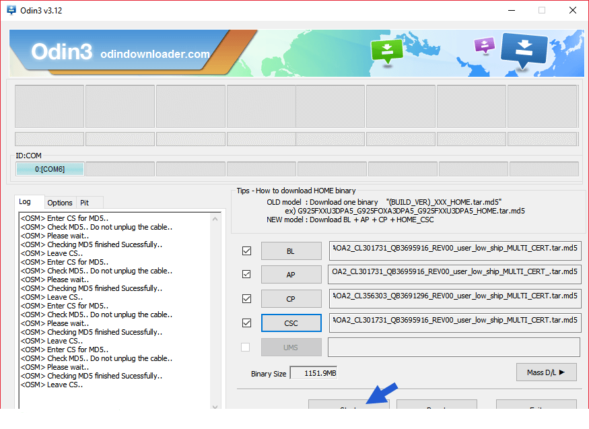Toggle the BL file checkbox
589x429 pixels.
[x=246, y=251]
